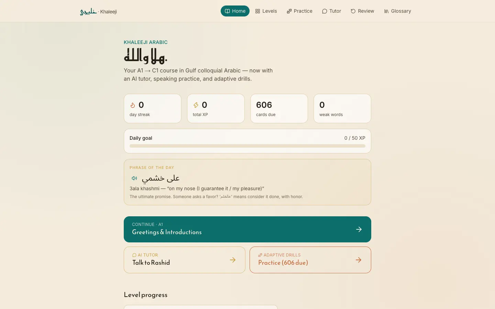Open the Levels page
The height and width of the screenshot is (309, 495).
click(x=266, y=11)
